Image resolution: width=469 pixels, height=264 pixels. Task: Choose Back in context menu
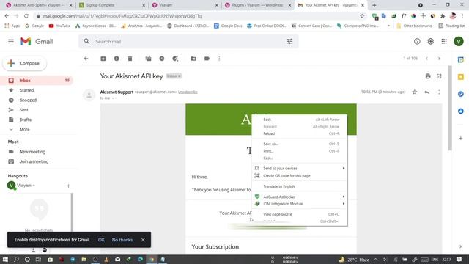[300, 120]
